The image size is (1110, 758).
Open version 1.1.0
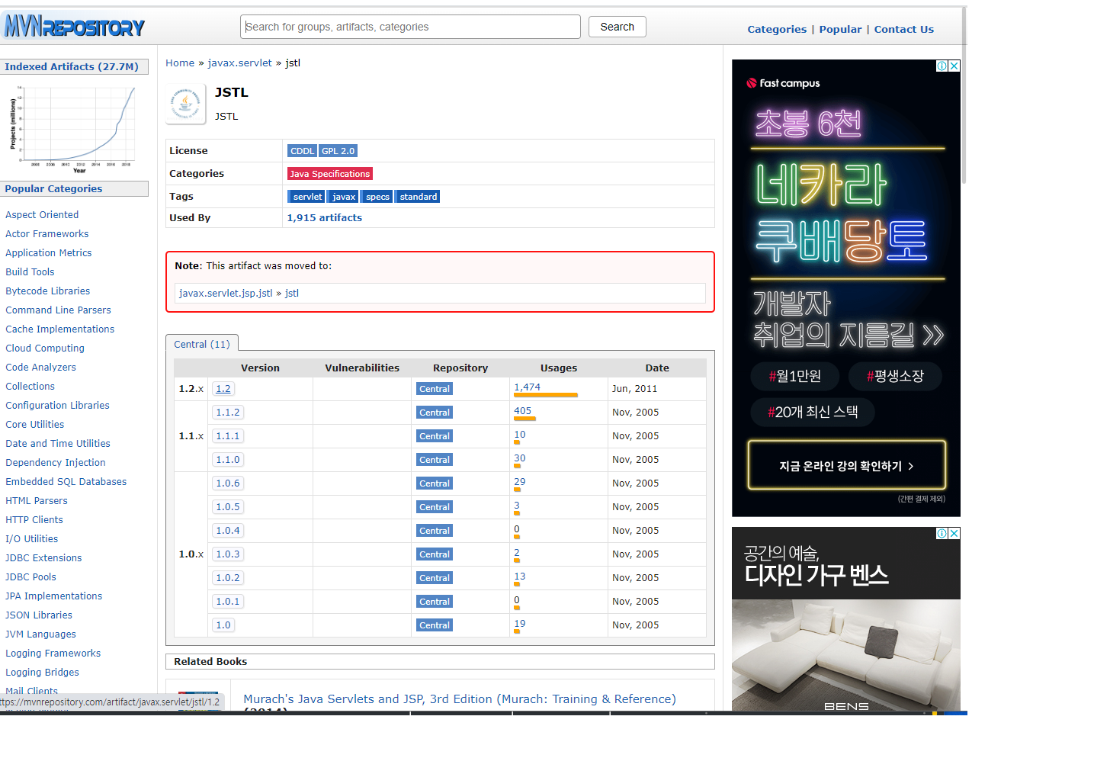coord(228,460)
